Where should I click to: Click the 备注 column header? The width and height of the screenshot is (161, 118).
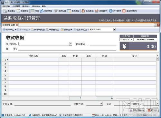pos(135,56)
